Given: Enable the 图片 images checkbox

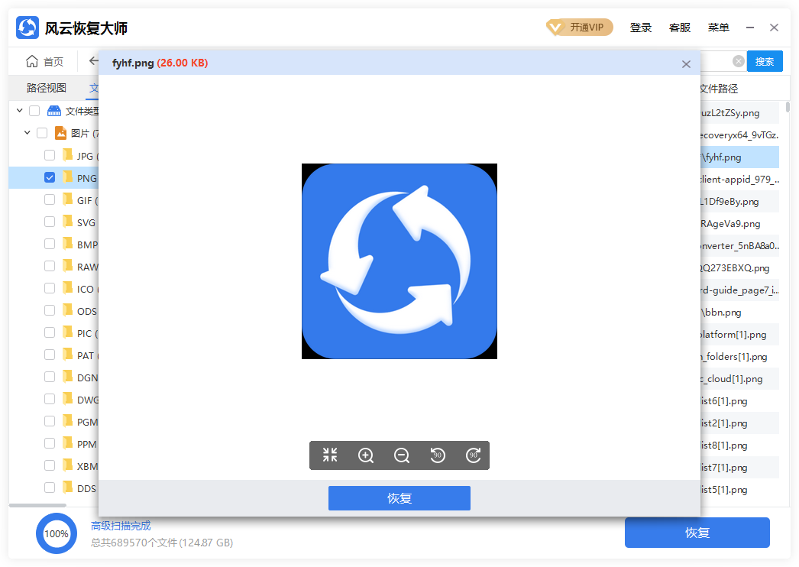Looking at the screenshot, I should pos(43,132).
